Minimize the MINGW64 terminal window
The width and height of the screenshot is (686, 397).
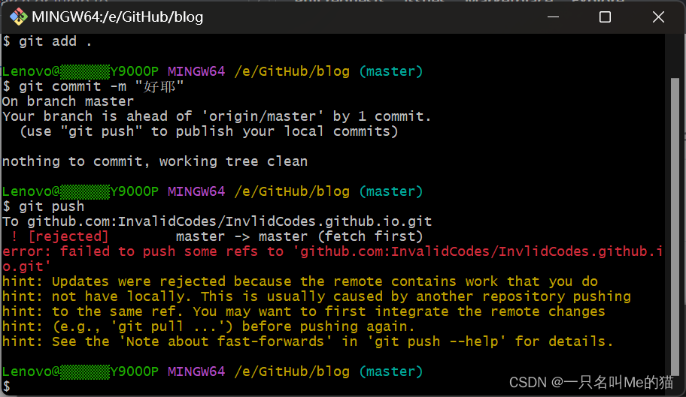coord(553,17)
